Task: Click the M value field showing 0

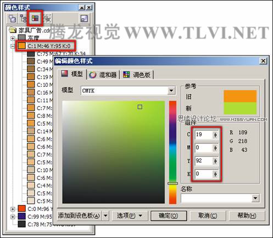Action: (x=204, y=148)
